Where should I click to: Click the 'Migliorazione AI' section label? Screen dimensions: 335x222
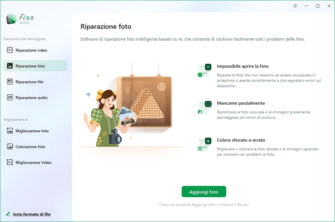16,119
